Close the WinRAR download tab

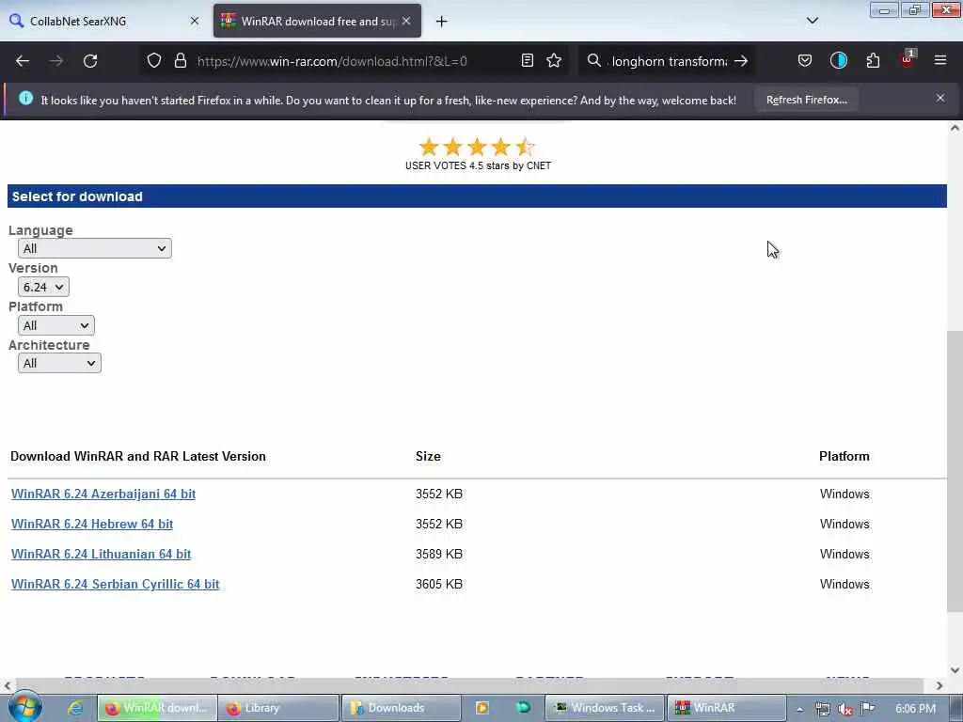point(406,21)
